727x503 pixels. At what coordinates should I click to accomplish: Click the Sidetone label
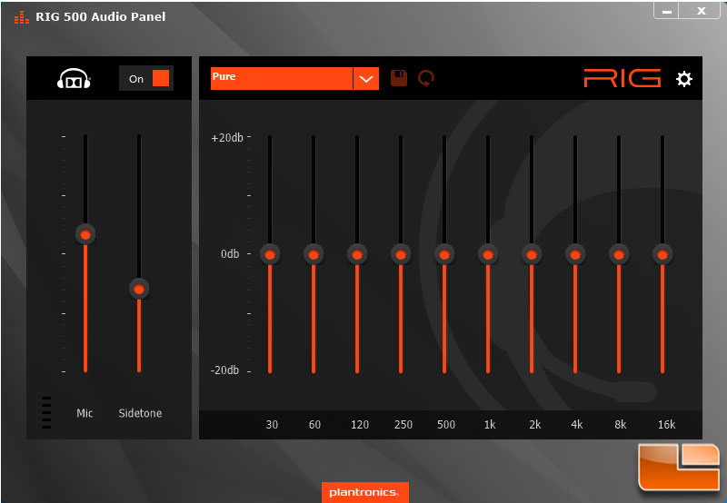coord(140,413)
